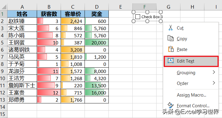Open Order menu entry

point(191,83)
